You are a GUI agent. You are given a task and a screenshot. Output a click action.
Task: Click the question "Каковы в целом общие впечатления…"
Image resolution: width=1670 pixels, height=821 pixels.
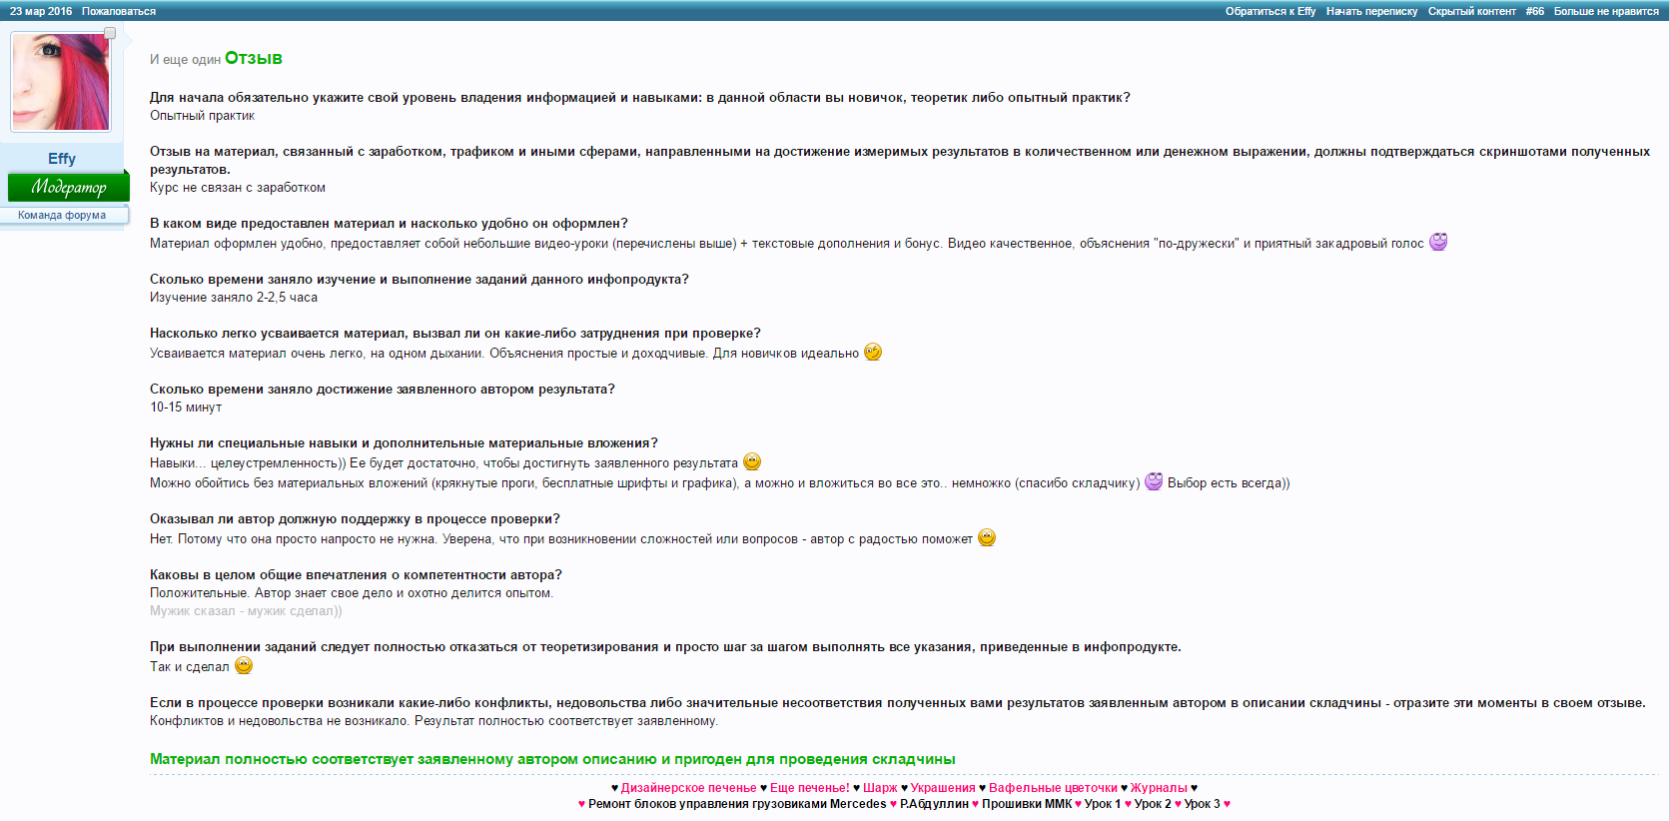point(356,575)
